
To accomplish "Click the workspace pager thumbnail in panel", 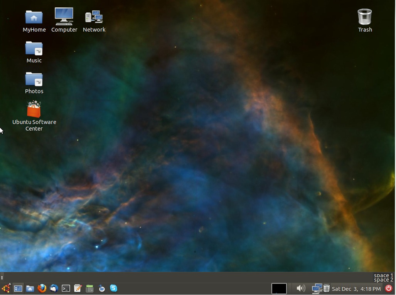I will point(279,288).
